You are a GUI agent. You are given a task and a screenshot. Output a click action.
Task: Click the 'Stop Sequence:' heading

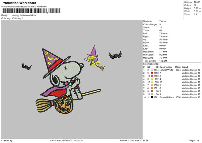coord(151,64)
